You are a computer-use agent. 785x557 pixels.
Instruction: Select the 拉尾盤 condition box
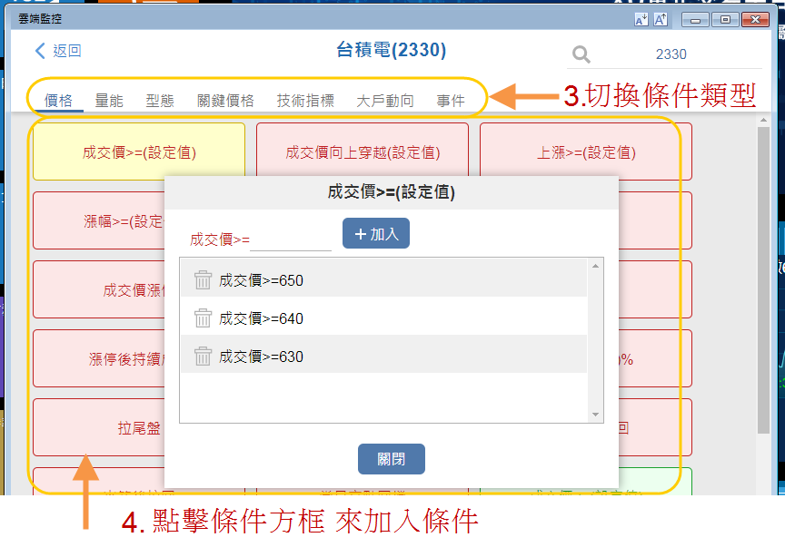click(x=99, y=427)
